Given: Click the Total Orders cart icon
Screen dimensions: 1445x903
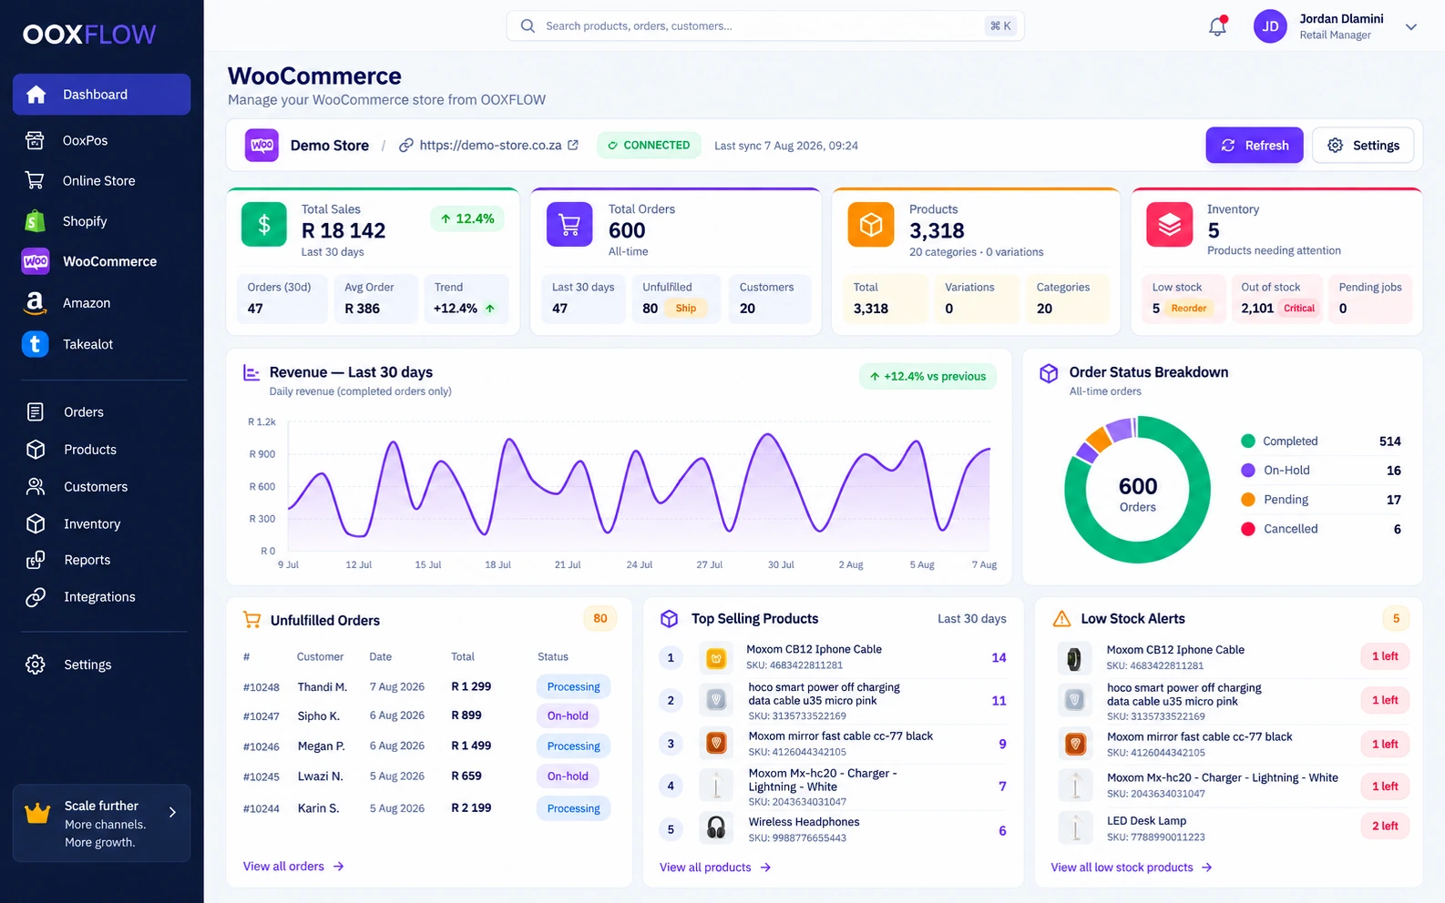Looking at the screenshot, I should point(569,224).
